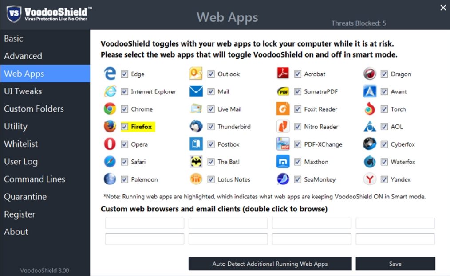This screenshot has height=276, width=450.
Task: Toggle the Opera checkbox
Action: [x=124, y=144]
